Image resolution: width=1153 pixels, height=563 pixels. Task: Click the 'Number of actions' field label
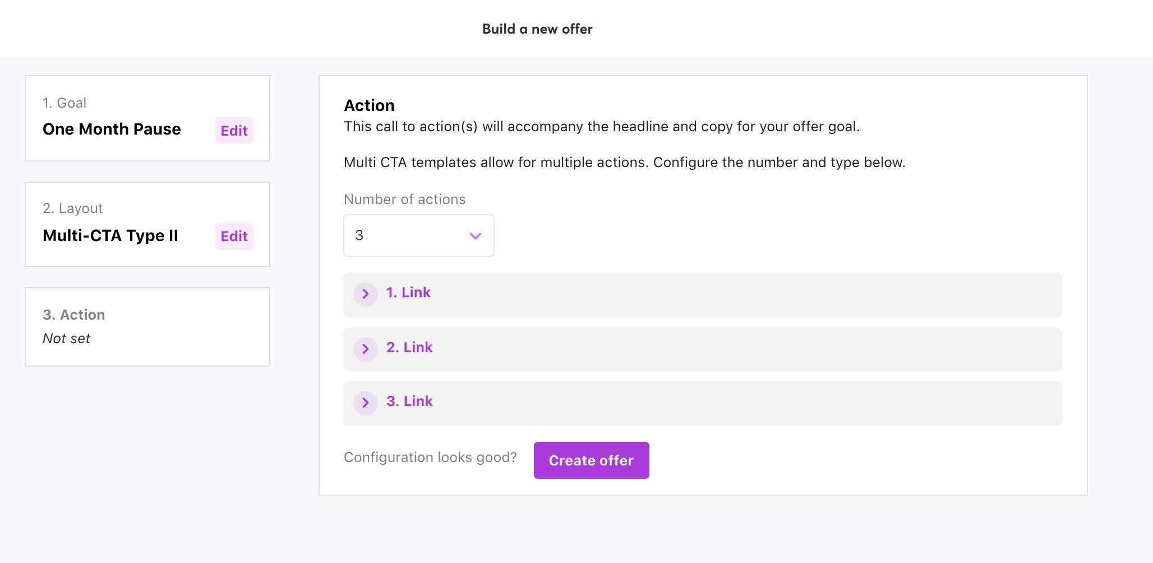(404, 200)
